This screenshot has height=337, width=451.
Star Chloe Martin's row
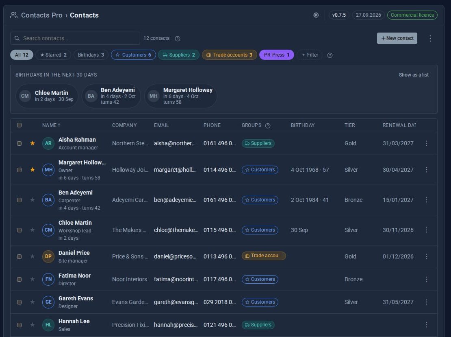click(x=33, y=230)
